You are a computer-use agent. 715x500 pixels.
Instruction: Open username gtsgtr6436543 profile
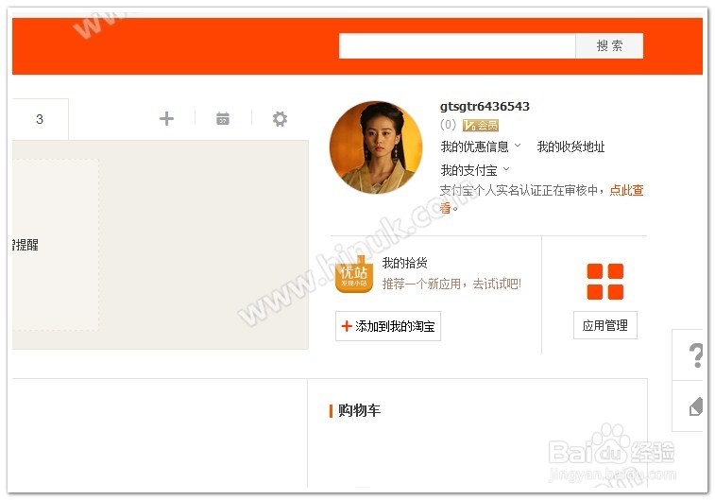pyautogui.click(x=485, y=106)
